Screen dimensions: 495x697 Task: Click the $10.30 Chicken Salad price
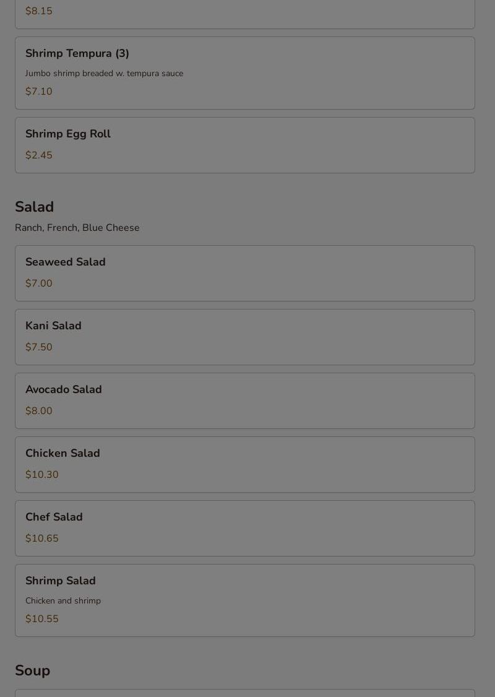42,475
